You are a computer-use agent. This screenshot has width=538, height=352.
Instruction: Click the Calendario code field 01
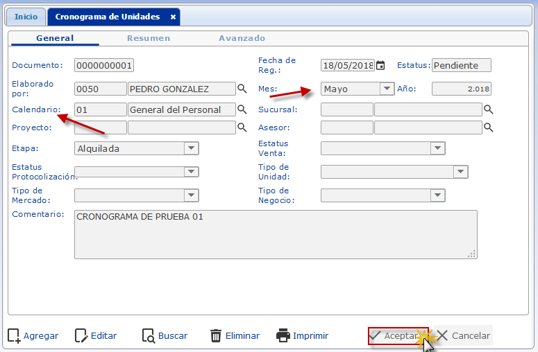point(100,109)
